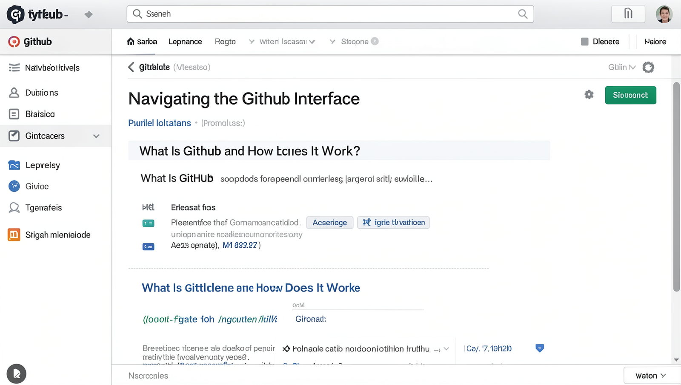The height and width of the screenshot is (385, 681).
Task: Switch to the Regto tab
Action: (225, 42)
